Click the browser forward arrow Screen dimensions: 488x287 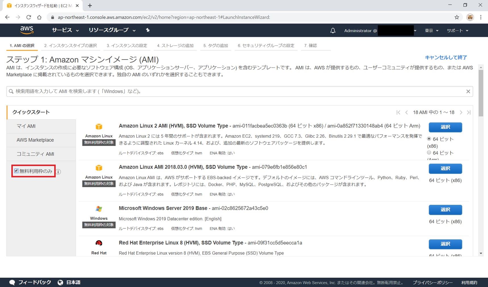pos(18,17)
